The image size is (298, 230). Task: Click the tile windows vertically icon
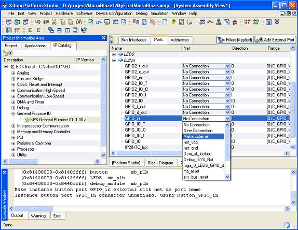(x=67, y=30)
